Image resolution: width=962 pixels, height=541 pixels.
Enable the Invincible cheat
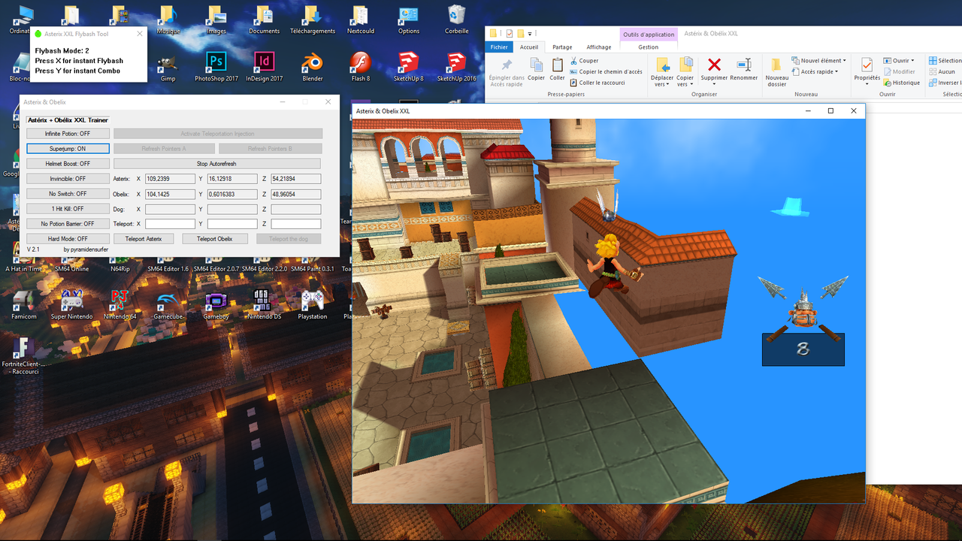[68, 179]
